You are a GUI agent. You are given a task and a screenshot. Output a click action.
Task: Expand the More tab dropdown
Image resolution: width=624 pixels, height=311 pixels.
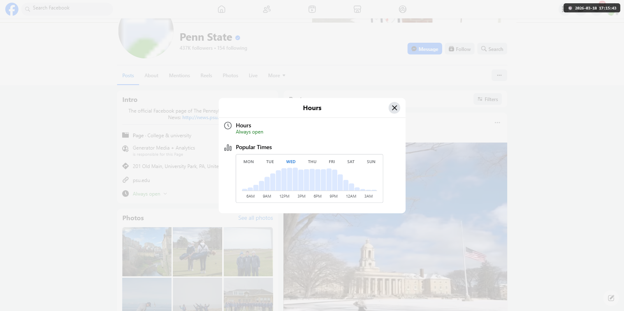[x=276, y=76]
